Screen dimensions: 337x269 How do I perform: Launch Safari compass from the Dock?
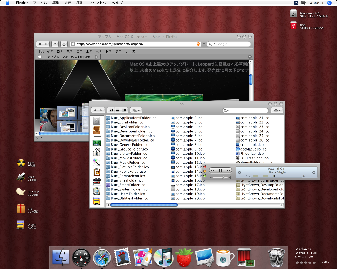click(102, 257)
